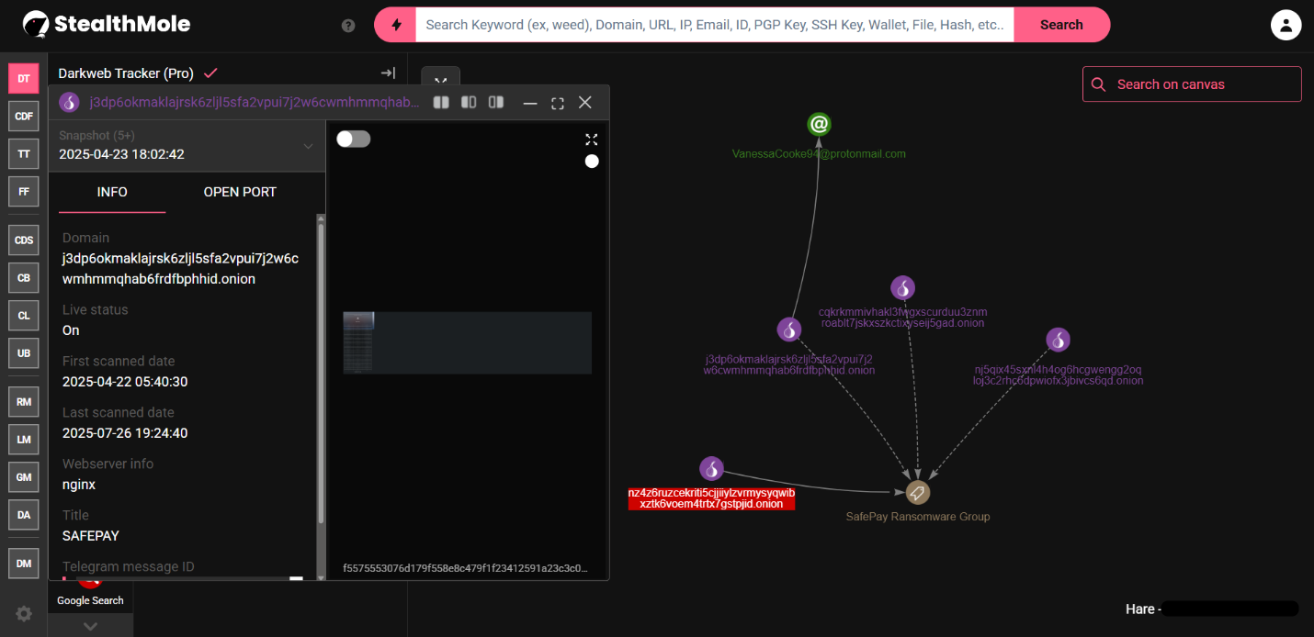Open the snapshot screenshot thumbnail
Screen dimensions: 1314x637
[468, 342]
